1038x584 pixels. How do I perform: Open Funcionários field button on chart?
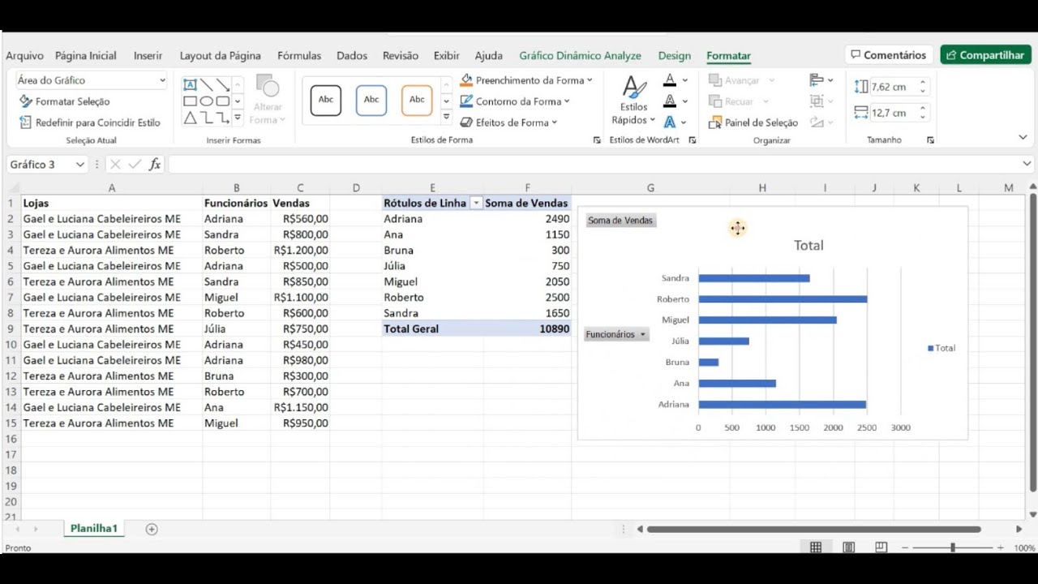[616, 334]
